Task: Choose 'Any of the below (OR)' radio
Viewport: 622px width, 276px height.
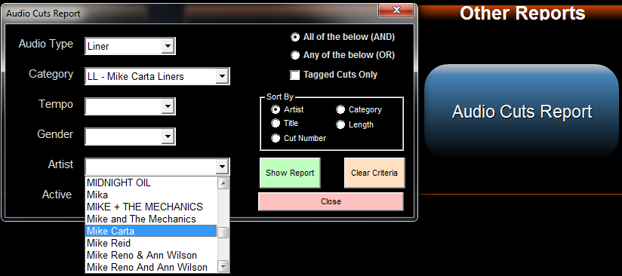Action: [x=294, y=55]
